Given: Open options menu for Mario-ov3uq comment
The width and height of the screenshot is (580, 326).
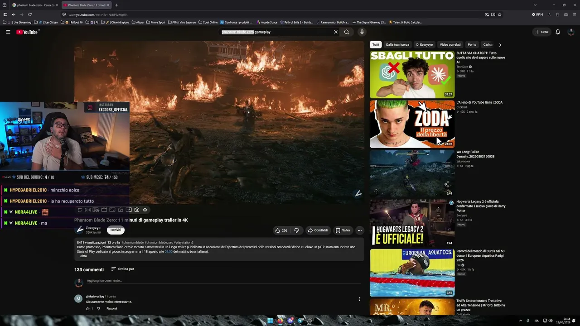Looking at the screenshot, I should [x=360, y=299].
